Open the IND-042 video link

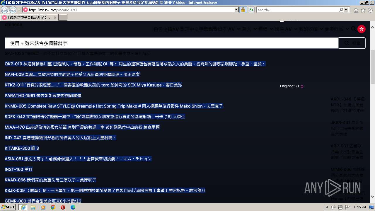(x=60, y=138)
